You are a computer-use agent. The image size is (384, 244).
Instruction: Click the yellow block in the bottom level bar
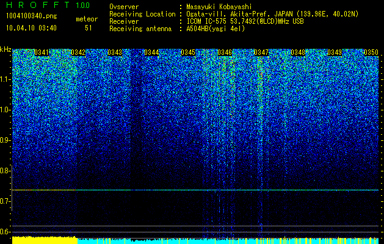pos(45,240)
